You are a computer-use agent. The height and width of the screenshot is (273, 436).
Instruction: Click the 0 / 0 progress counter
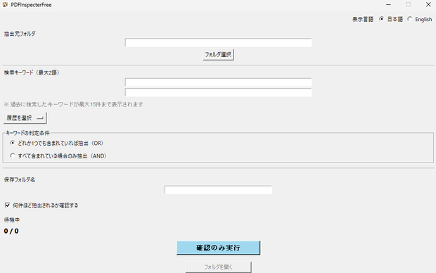pos(11,231)
